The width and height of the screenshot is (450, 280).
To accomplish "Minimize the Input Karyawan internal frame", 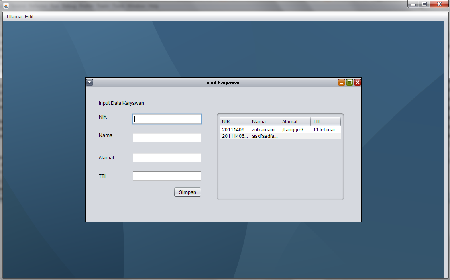I will (342, 82).
